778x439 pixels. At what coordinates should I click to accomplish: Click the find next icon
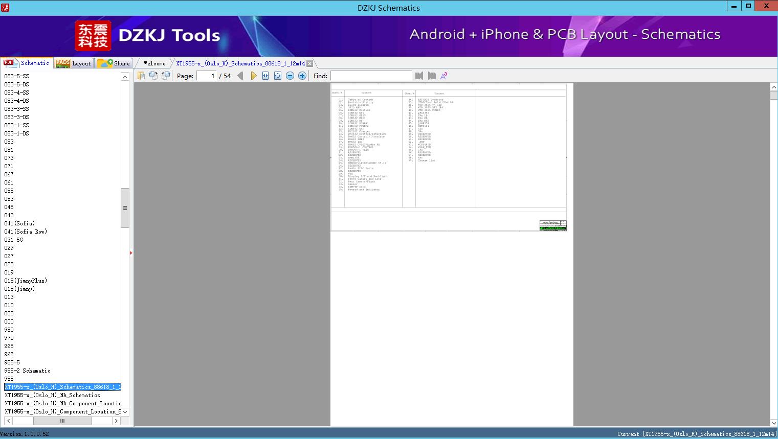tap(432, 76)
